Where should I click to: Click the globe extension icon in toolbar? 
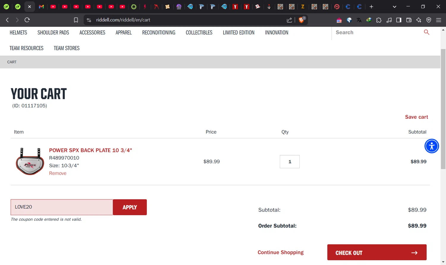click(x=349, y=20)
